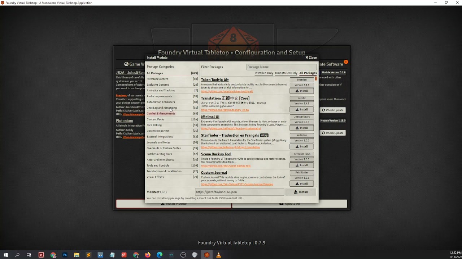This screenshot has width=462, height=259.
Task: Select Foundry VTT taskbar icon
Action: [207, 255]
